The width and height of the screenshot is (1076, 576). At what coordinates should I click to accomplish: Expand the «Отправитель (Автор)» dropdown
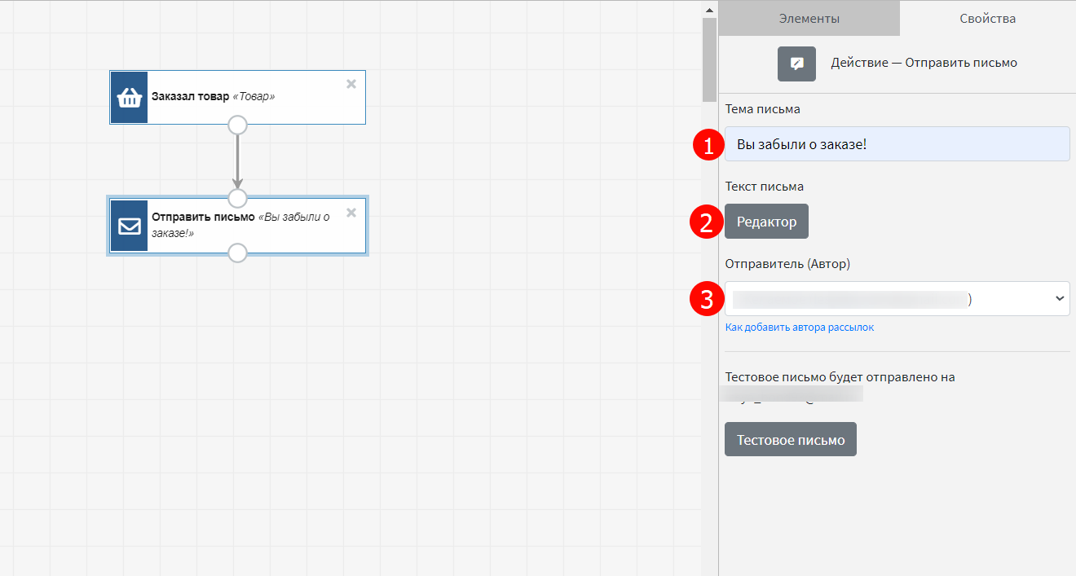897,299
